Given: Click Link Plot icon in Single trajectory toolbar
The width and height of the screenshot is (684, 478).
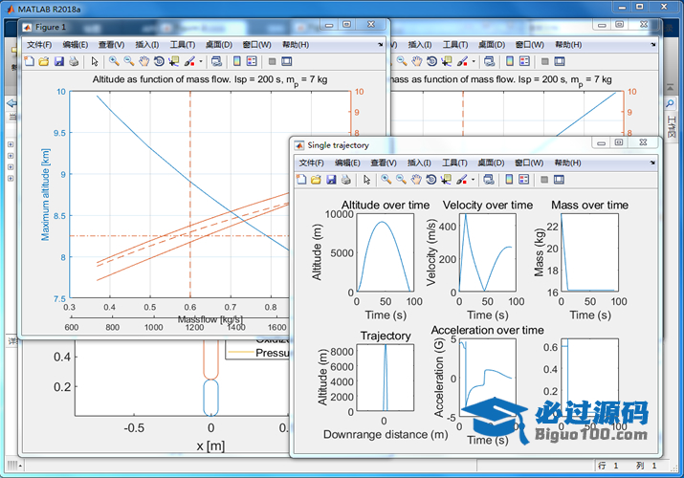Looking at the screenshot, I should 489,180.
